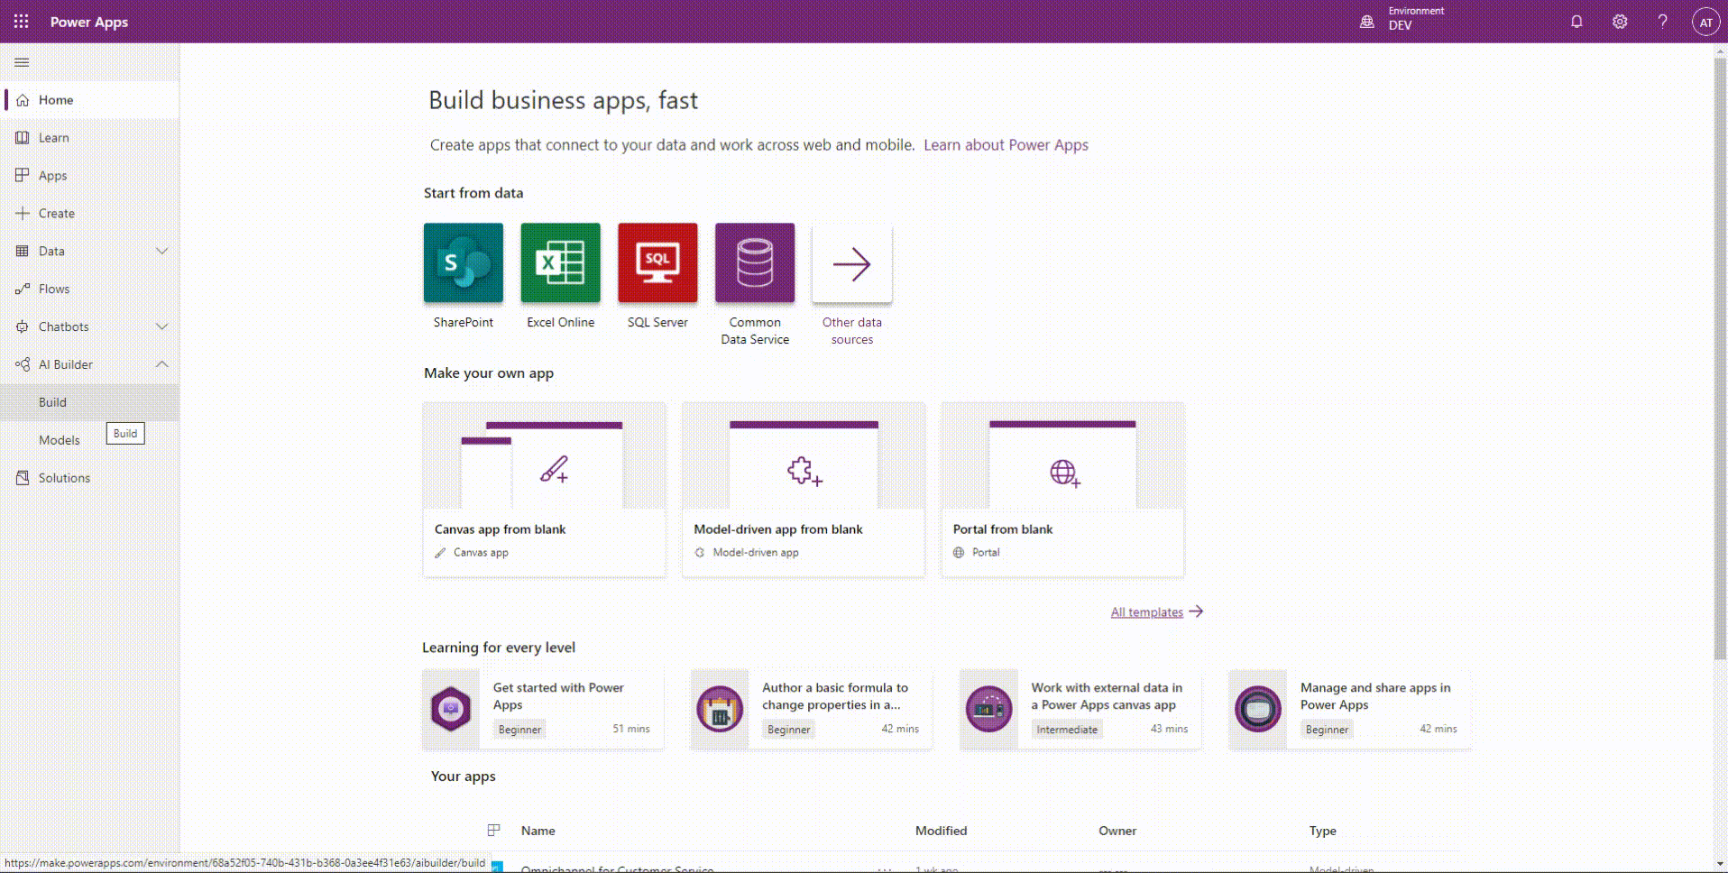1728x873 pixels.
Task: Expand the Data section chevron
Action: click(x=162, y=251)
